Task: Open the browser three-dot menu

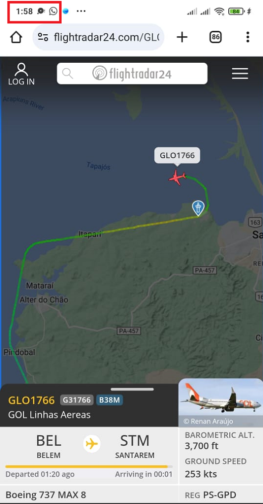Action: (x=248, y=37)
